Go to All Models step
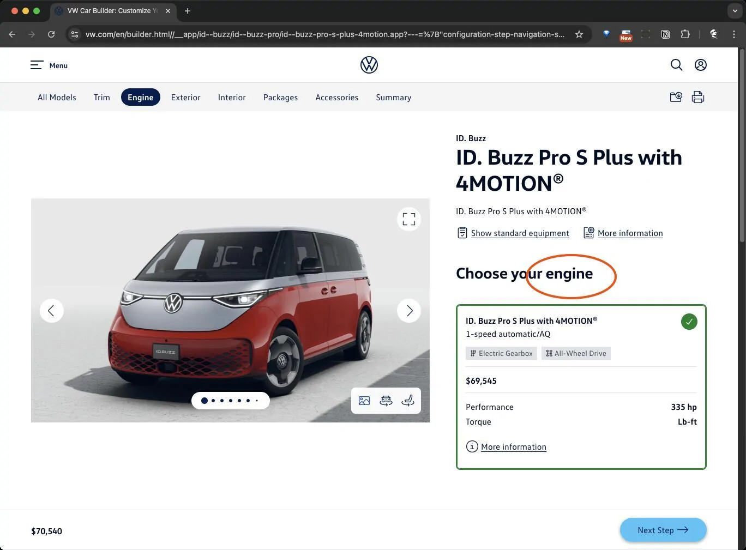The height and width of the screenshot is (550, 746). (x=57, y=98)
